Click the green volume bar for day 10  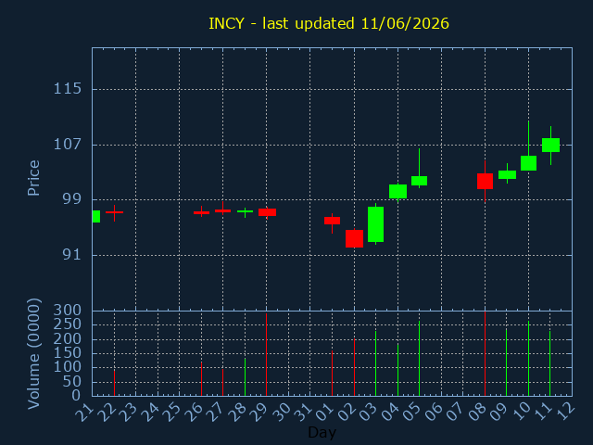(x=528, y=359)
